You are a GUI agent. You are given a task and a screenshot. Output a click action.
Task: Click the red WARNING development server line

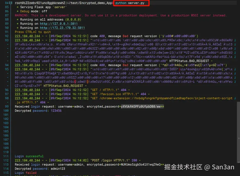pyautogui.click(x=121, y=15)
